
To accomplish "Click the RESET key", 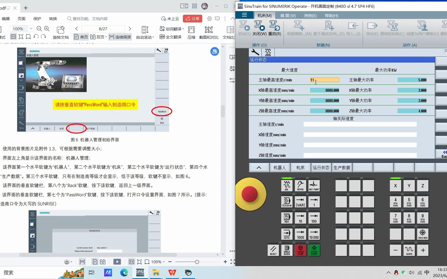I will pyautogui.click(x=273, y=250).
